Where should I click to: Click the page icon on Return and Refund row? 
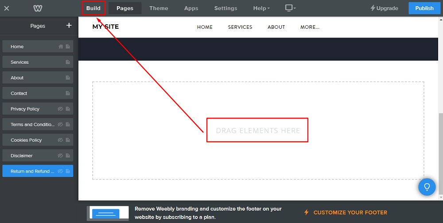coord(68,171)
